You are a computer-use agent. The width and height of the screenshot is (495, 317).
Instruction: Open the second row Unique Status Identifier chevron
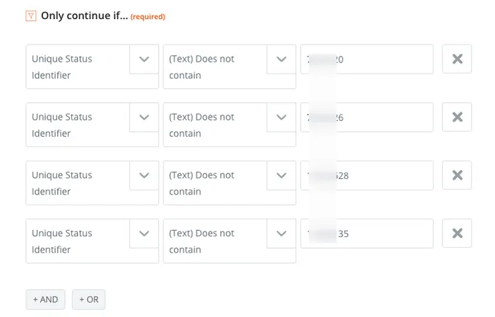(144, 117)
